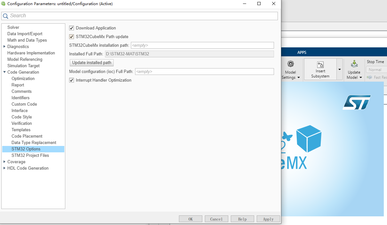Disable STM32CubeMx Path update
The image size is (387, 225).
71,36
